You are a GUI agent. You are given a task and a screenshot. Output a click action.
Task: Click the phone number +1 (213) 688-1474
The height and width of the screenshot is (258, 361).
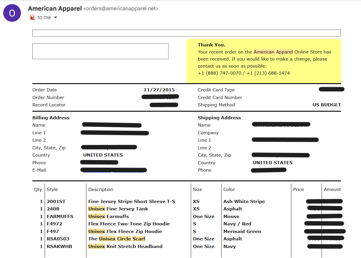point(268,73)
